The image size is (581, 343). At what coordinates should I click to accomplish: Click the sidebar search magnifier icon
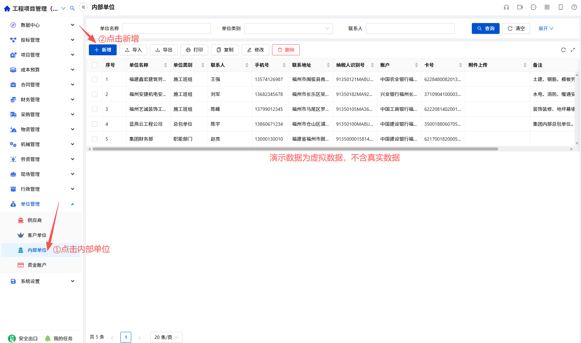point(72,8)
